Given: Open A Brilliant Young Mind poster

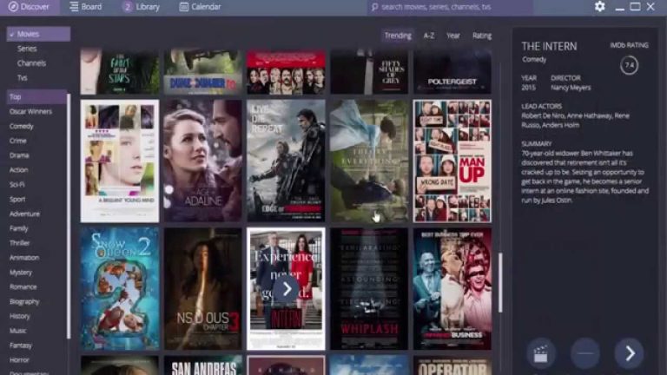Looking at the screenshot, I should (x=120, y=161).
